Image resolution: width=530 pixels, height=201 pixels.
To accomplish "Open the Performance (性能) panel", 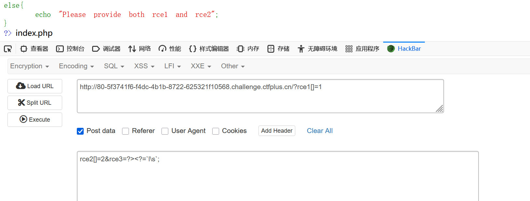I will tap(170, 49).
